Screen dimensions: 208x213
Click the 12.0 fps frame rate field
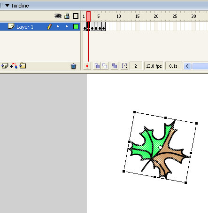[x=154, y=66]
